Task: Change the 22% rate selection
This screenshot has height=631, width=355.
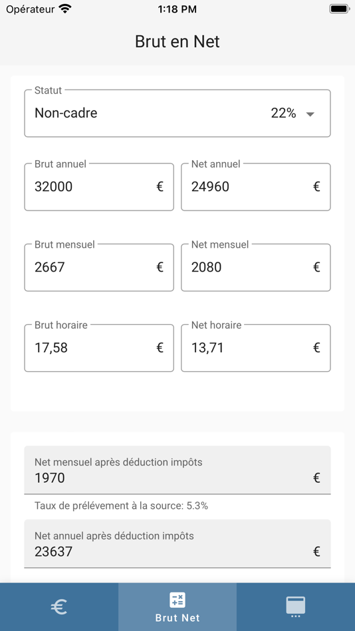Action: pos(283,113)
